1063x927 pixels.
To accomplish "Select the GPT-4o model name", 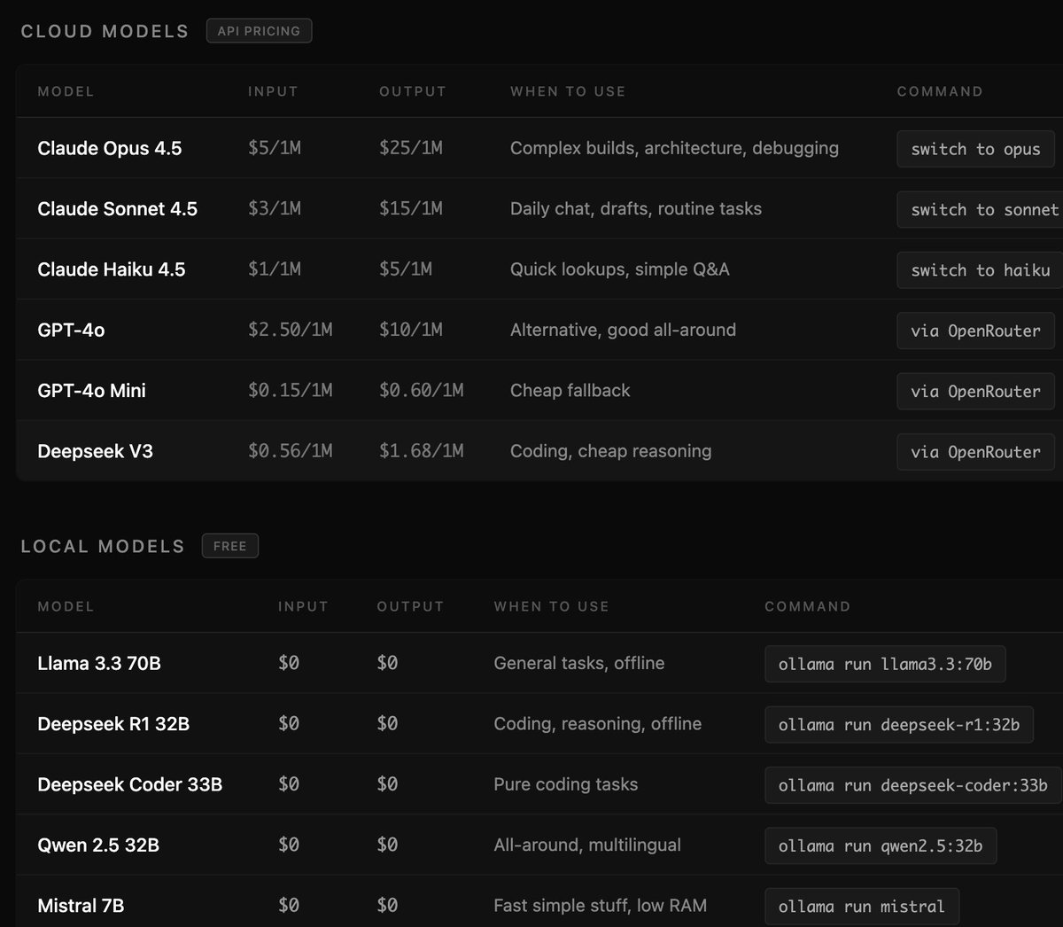I will pos(71,330).
